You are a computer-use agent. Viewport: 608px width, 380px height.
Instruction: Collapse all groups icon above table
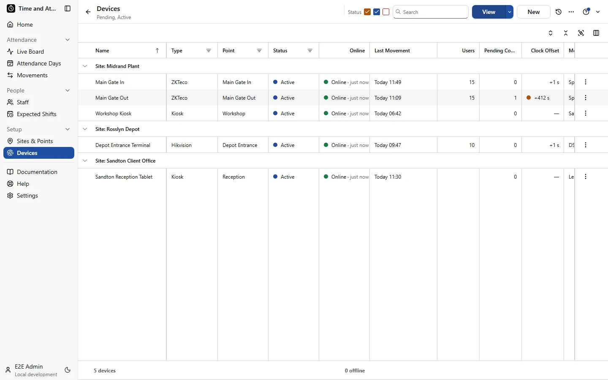coord(566,33)
